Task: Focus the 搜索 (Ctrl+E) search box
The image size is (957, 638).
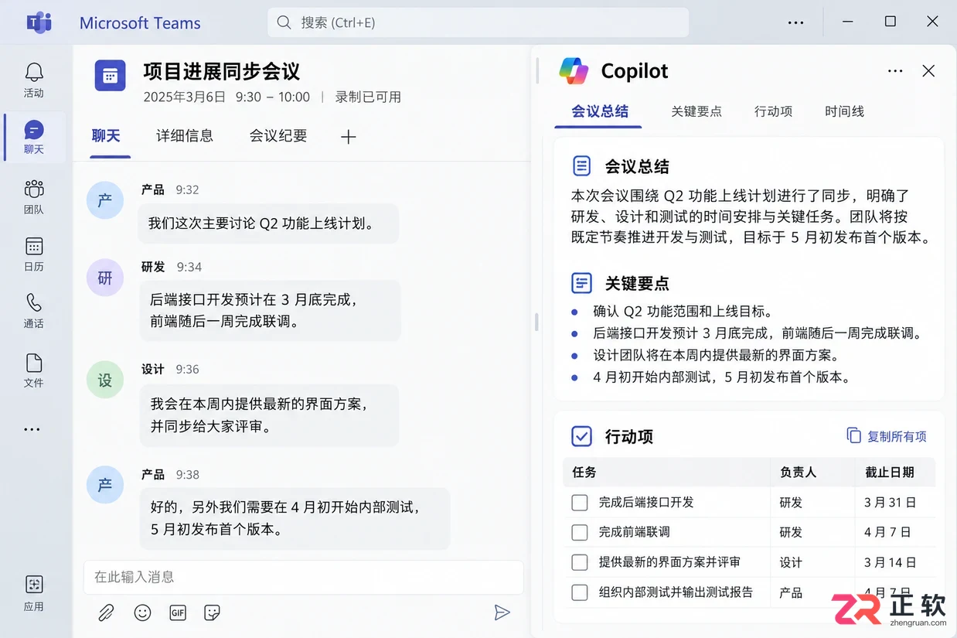Action: 478,22
